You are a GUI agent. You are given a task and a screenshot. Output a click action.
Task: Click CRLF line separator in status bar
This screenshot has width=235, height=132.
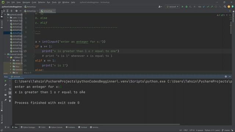[x=185, y=130]
